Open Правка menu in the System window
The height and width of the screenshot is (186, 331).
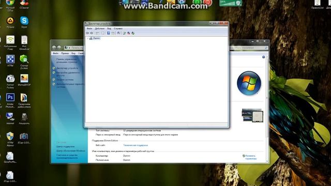coord(65,53)
